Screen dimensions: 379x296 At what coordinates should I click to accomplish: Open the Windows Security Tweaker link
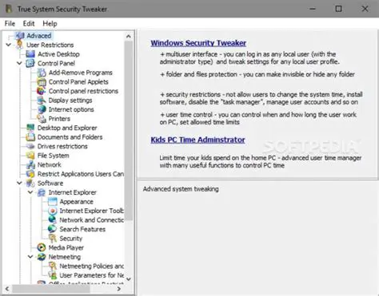198,43
